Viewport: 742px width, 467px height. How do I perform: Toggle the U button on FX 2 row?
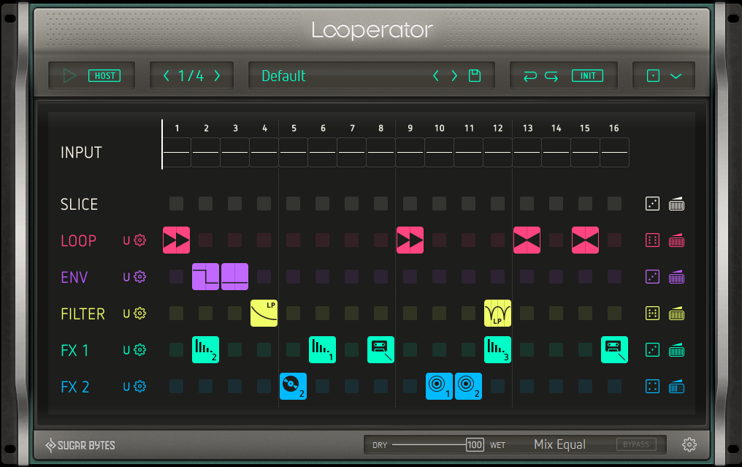tap(126, 387)
